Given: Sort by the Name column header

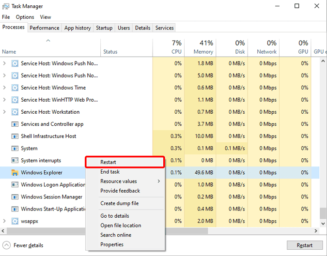Looking at the screenshot, I should pos(50,47).
